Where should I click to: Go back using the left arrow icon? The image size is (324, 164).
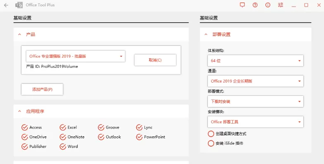click(x=6, y=5)
